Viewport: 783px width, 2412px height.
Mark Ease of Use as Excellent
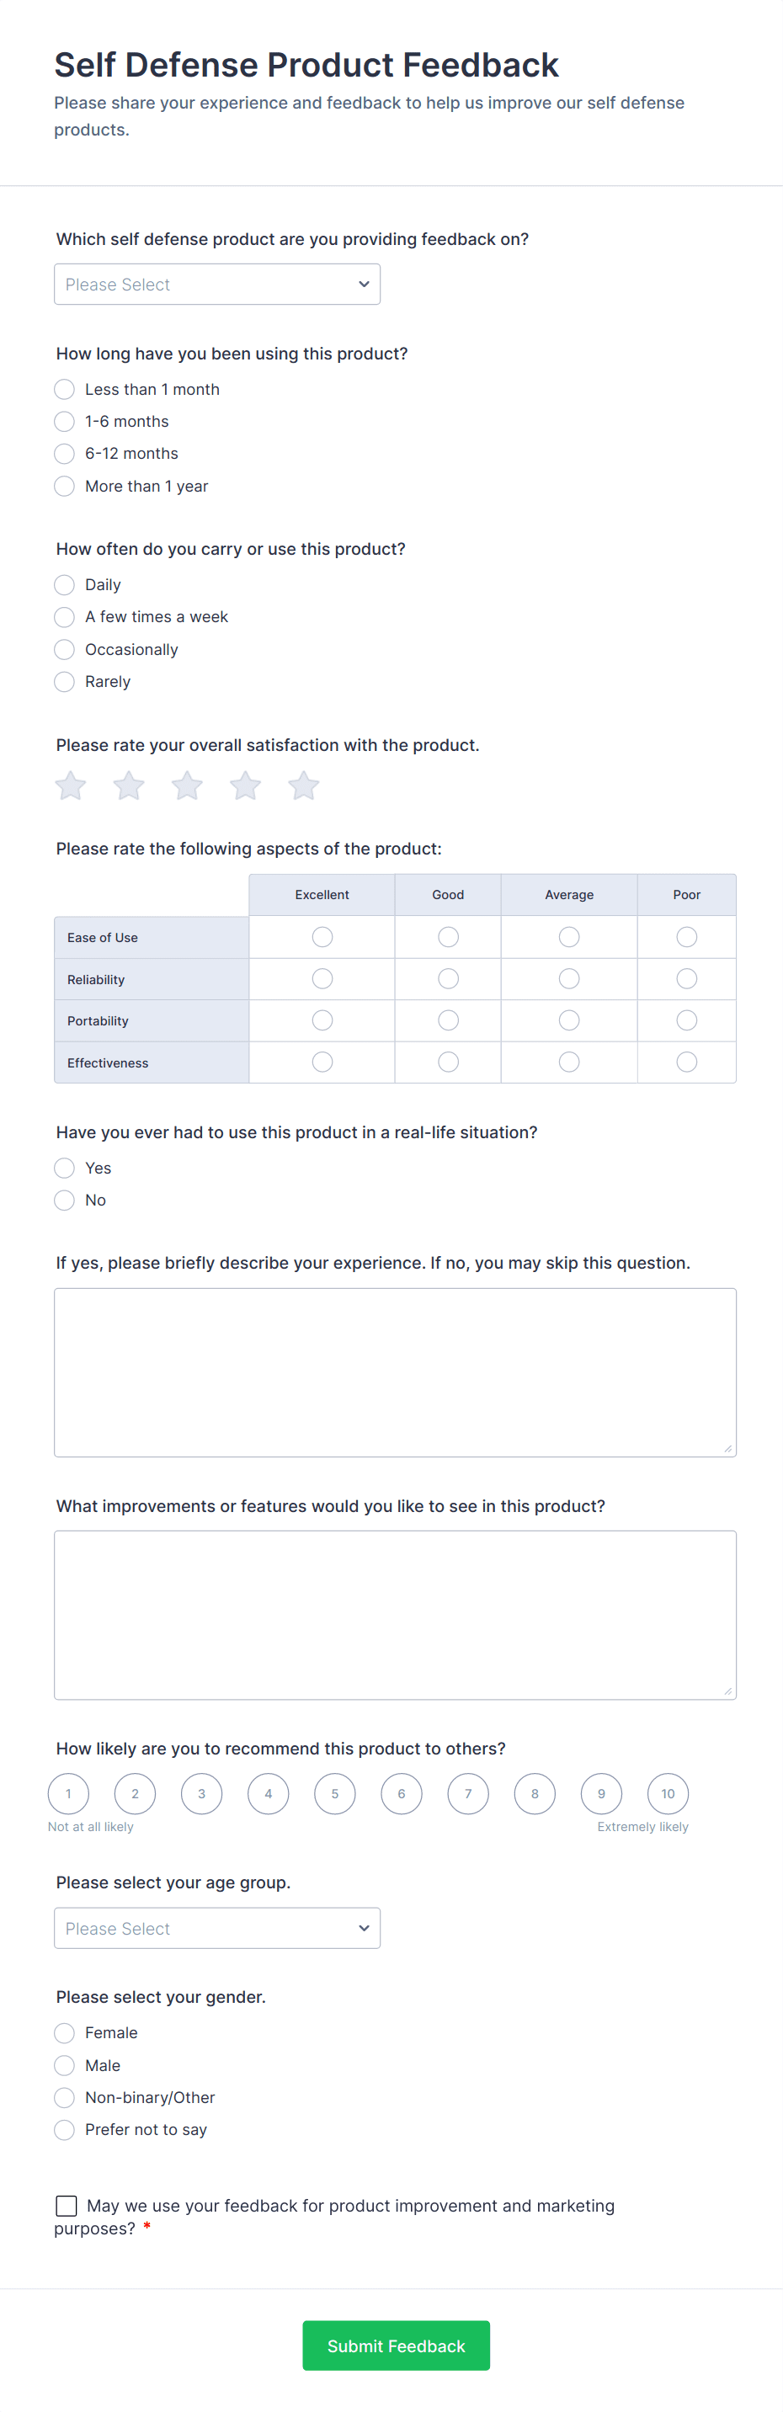click(322, 937)
